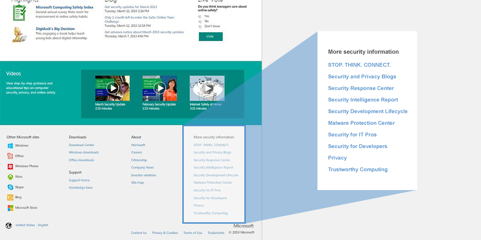This screenshot has width=481, height=240.
Task: Open the Windows Phone text link
Action: click(26, 166)
